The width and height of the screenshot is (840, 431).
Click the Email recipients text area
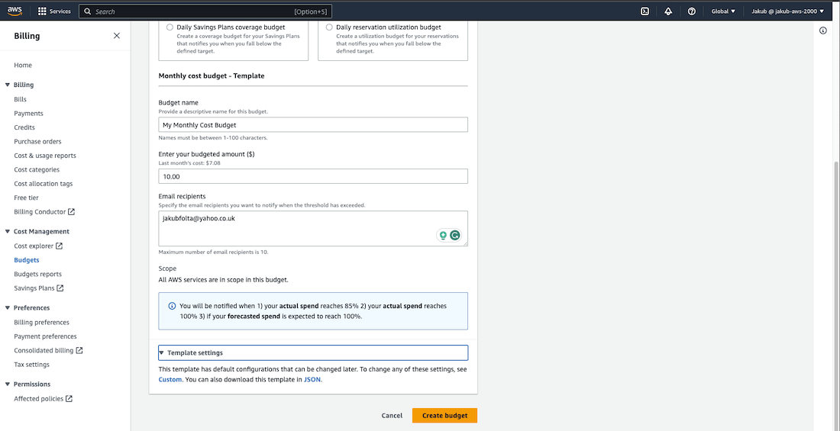[x=313, y=229]
